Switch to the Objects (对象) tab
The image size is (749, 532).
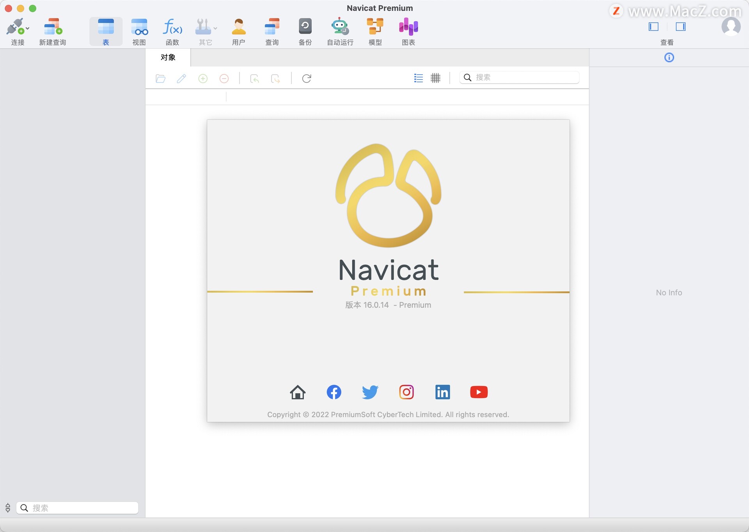tap(168, 57)
